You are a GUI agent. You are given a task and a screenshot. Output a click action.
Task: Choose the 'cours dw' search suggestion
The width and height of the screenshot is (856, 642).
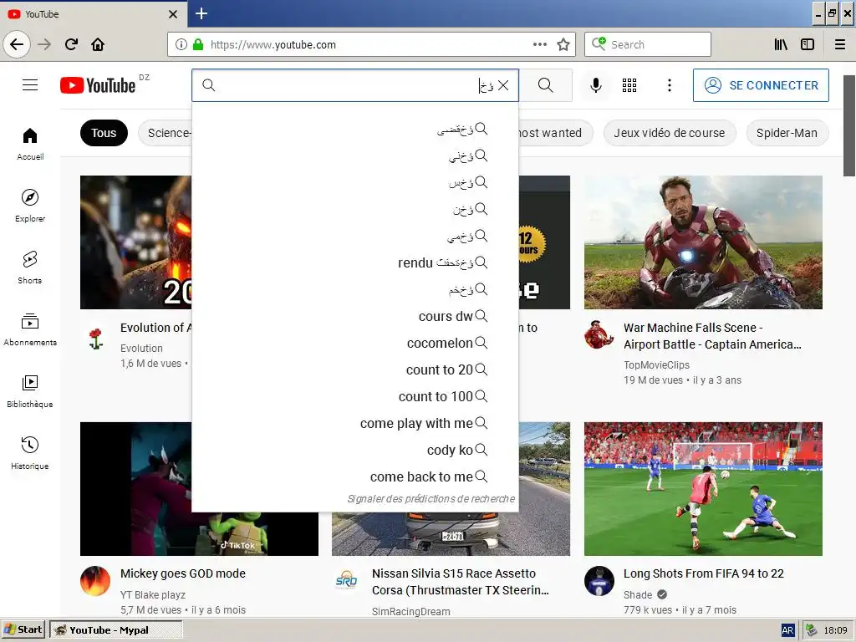click(x=354, y=316)
